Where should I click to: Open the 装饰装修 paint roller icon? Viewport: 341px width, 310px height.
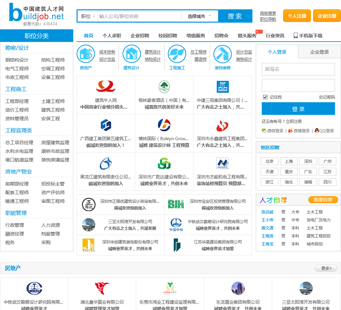222,54
